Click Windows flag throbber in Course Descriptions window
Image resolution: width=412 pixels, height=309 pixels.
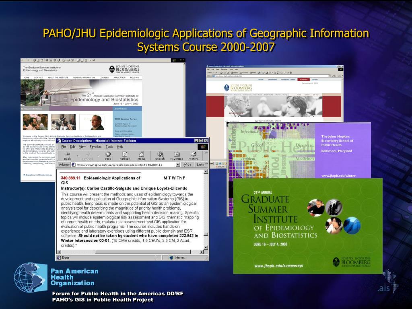point(203,147)
